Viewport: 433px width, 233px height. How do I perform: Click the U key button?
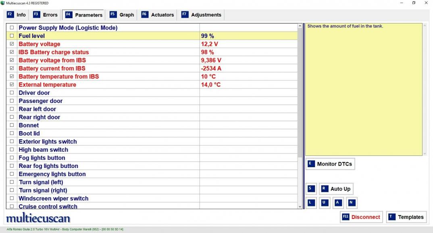(325, 203)
